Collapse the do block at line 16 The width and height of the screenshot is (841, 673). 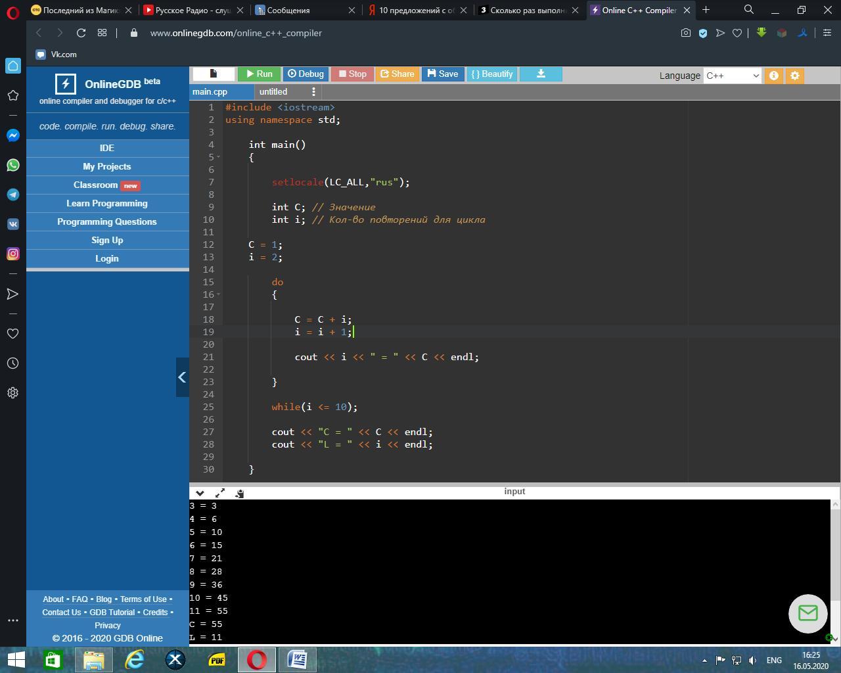pos(218,294)
